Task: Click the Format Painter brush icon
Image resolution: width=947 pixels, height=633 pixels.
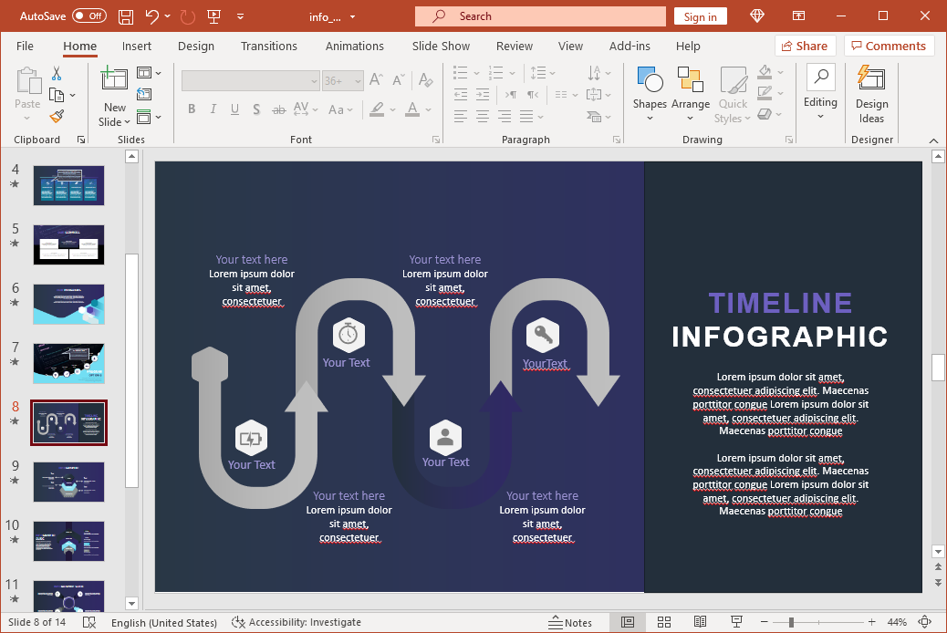Action: point(57,116)
